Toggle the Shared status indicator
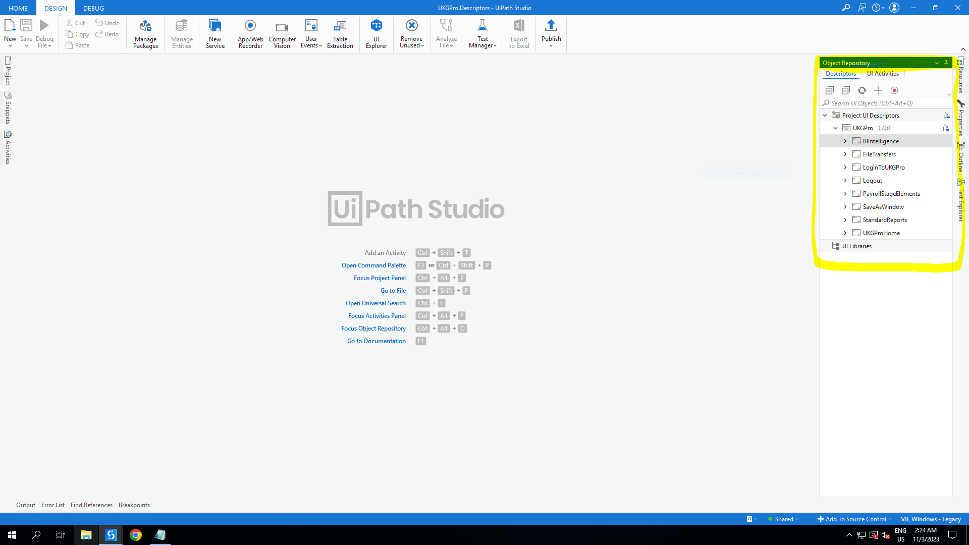The height and width of the screenshot is (545, 969). [x=783, y=519]
